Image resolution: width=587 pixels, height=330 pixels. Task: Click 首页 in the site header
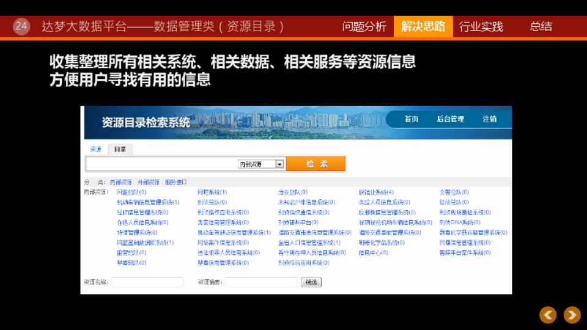[x=412, y=119]
